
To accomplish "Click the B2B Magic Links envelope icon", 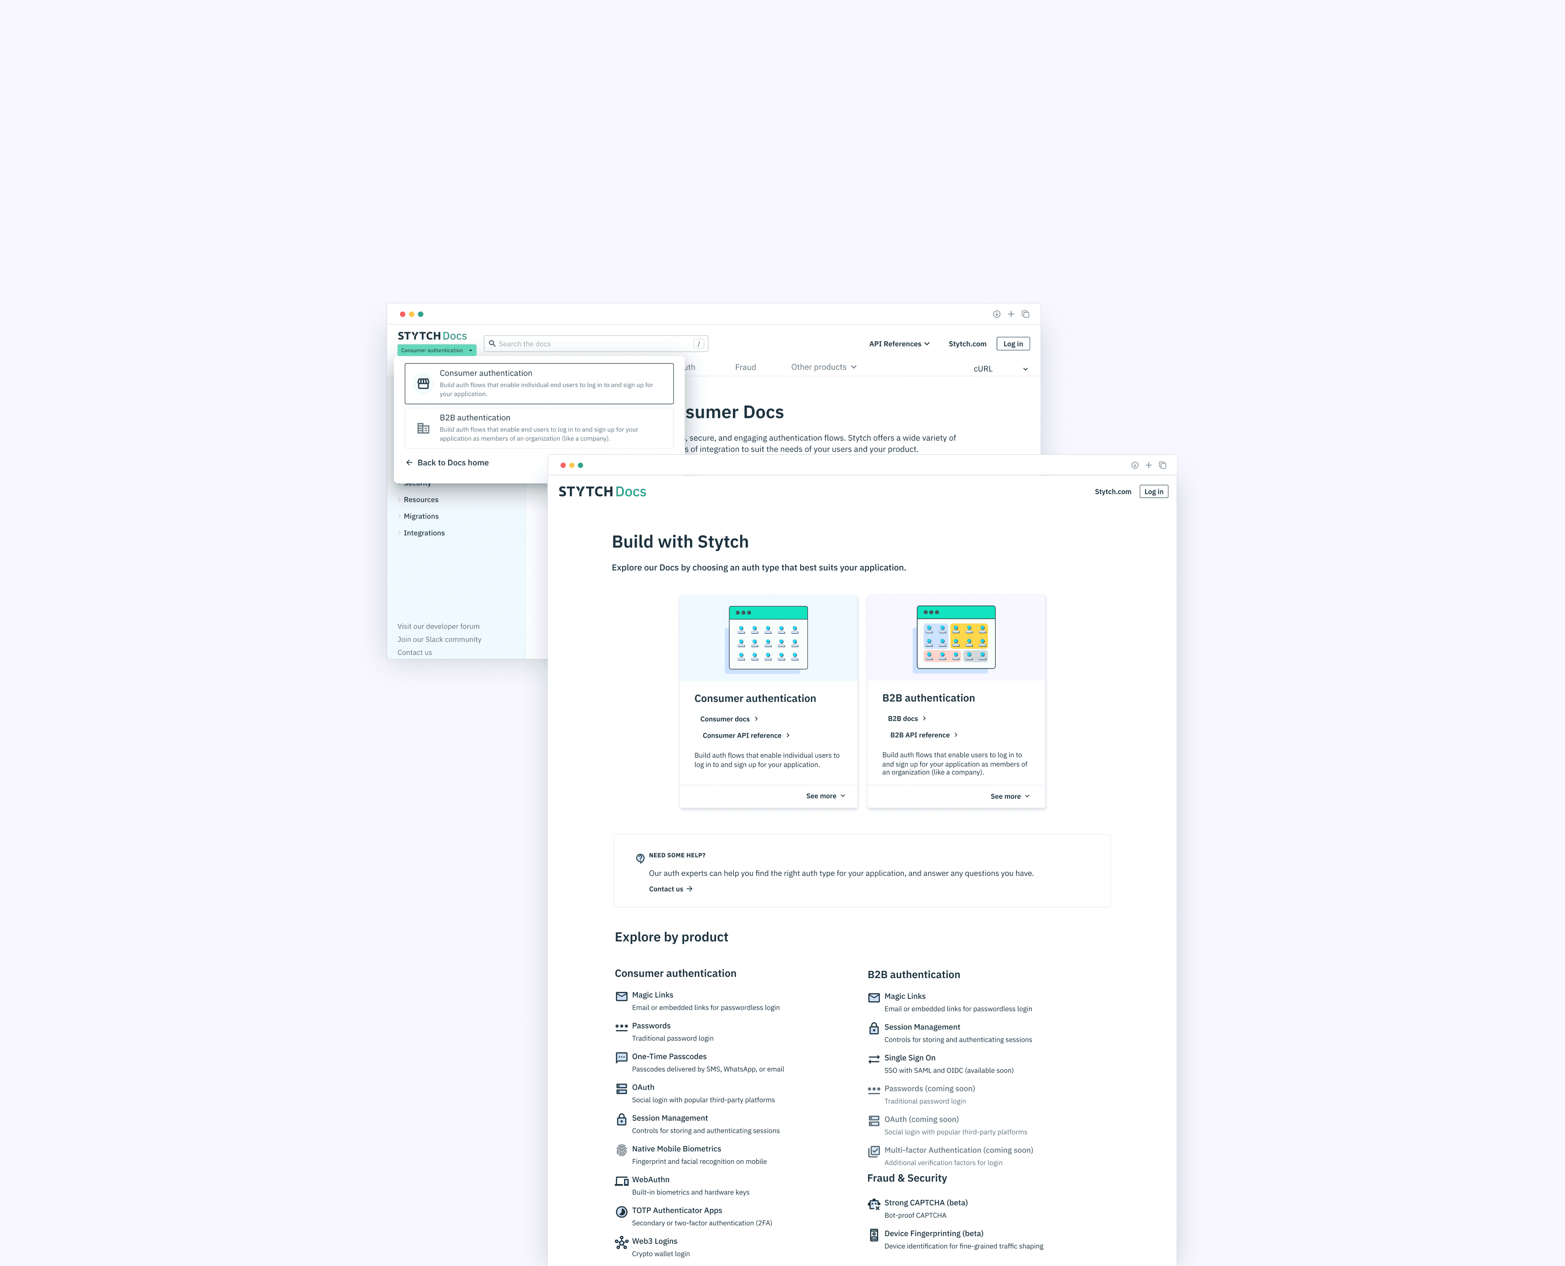I will (874, 998).
